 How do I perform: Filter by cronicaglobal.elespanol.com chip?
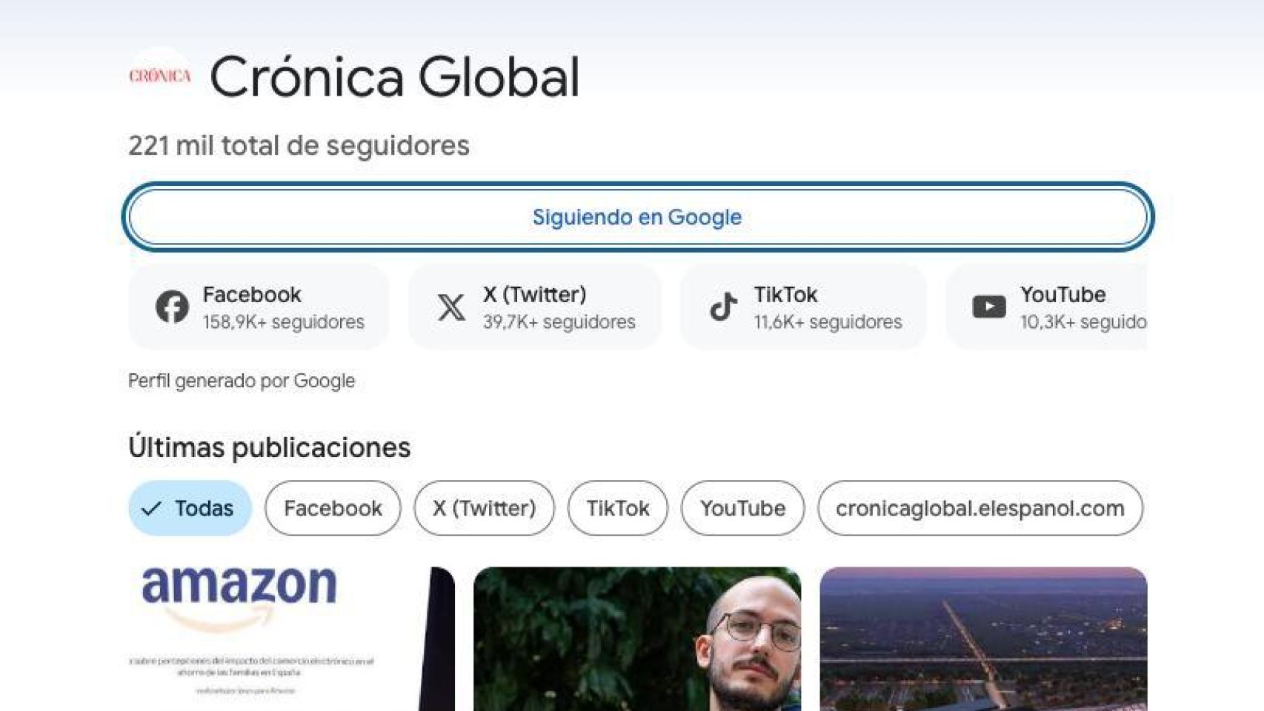[980, 508]
